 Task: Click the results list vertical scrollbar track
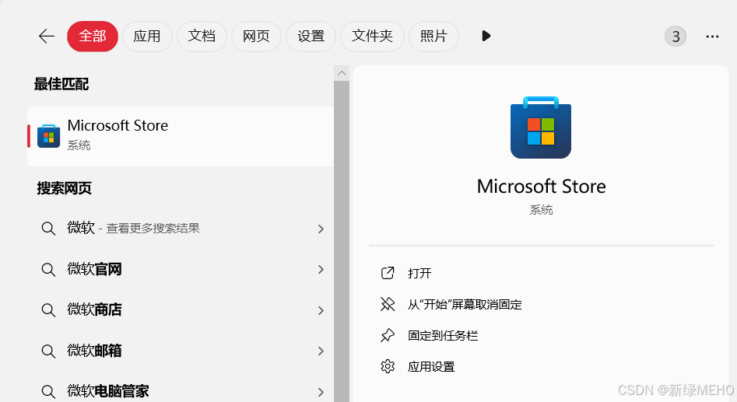click(342, 241)
